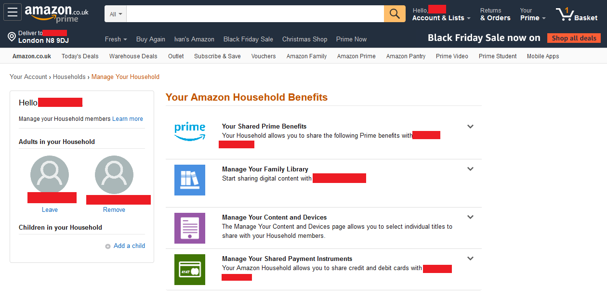Expand Manage Your Shared Payment Instruments section
This screenshot has width=607, height=299.
point(471,259)
